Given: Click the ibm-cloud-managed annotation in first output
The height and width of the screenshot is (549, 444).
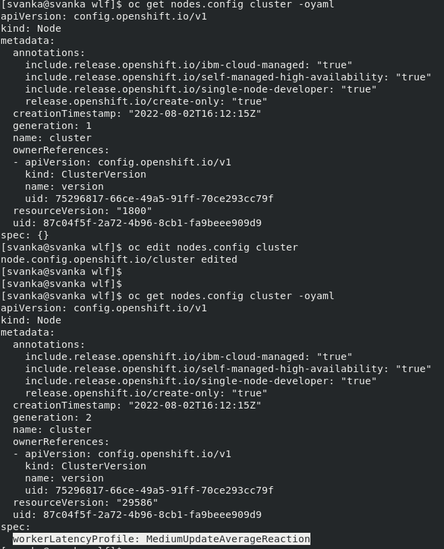Looking at the screenshot, I should (x=189, y=65).
